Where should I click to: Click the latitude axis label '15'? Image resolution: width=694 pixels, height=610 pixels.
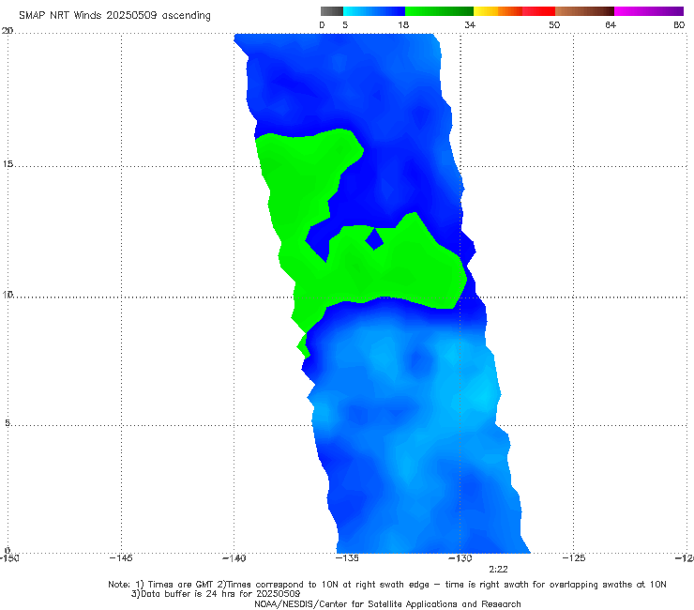[x=8, y=164]
